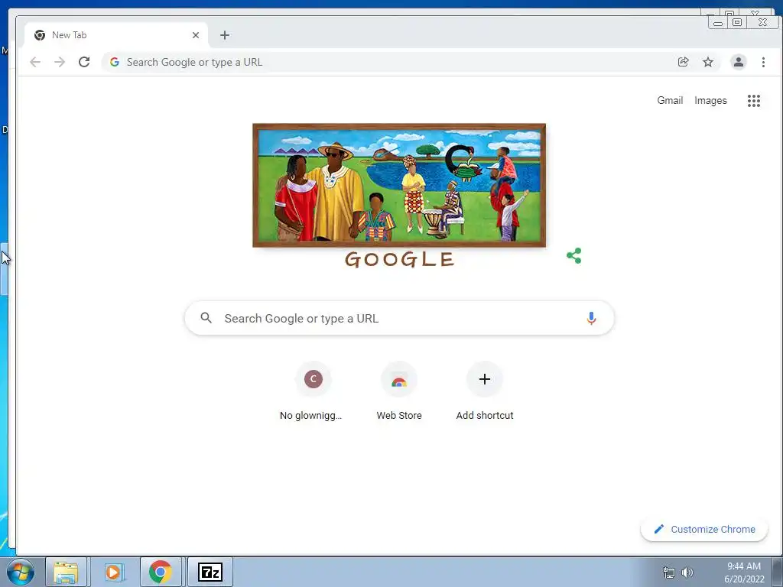Restore down the Chrome window
783x587 pixels.
[737, 22]
